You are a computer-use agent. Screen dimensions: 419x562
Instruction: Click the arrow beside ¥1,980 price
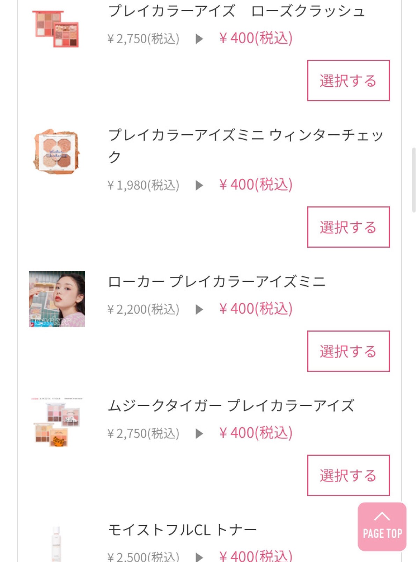coord(199,185)
